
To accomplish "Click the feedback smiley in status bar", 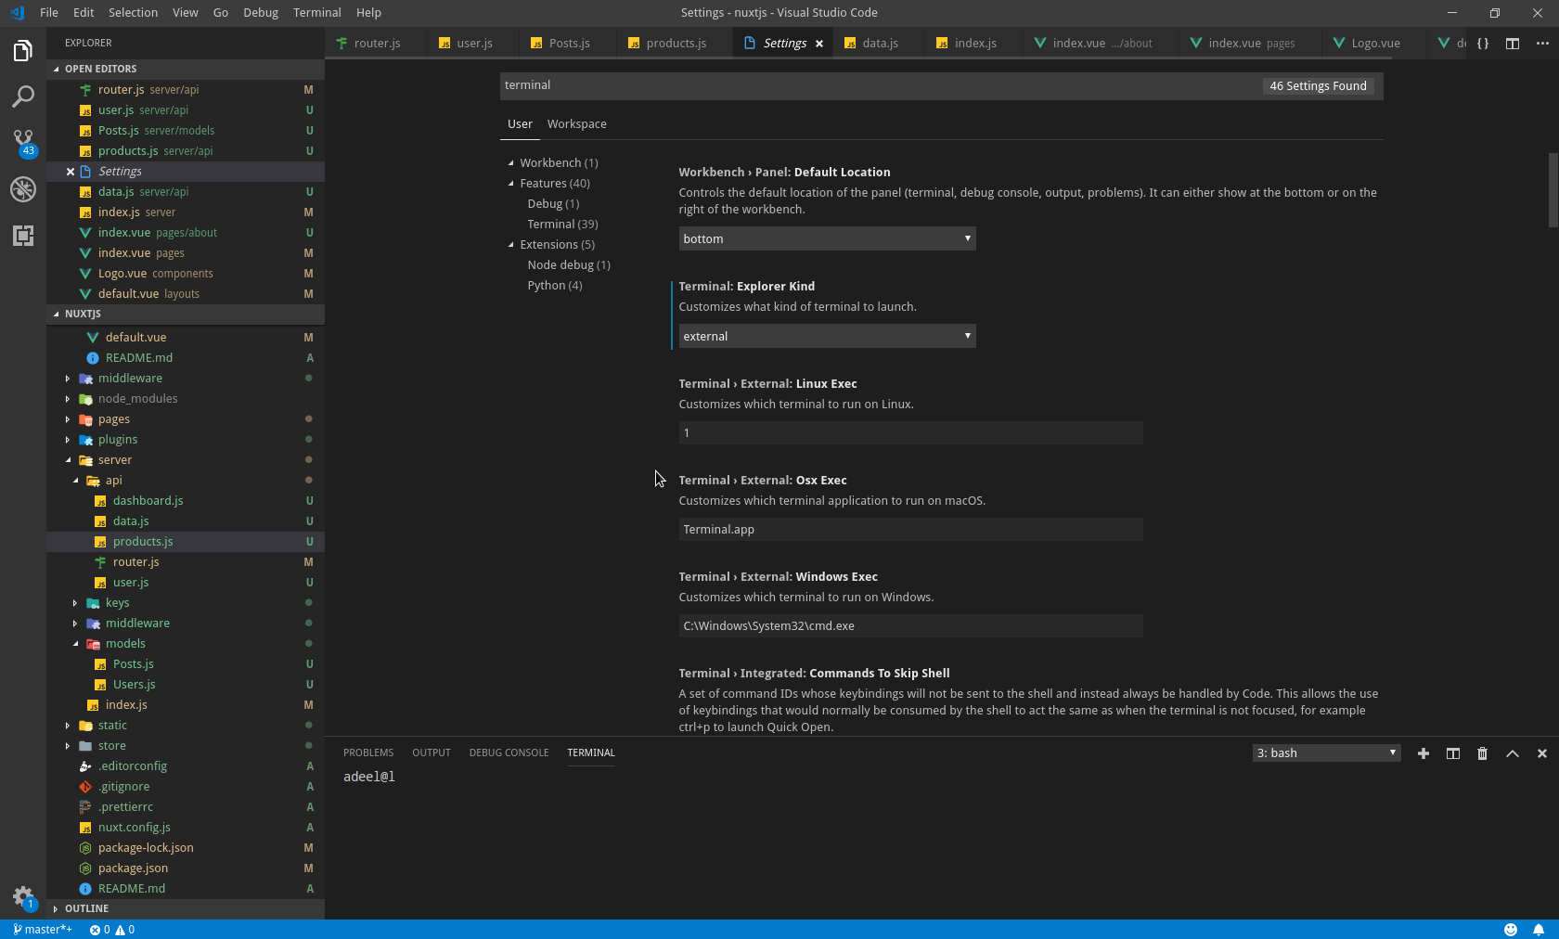I will (x=1511, y=930).
